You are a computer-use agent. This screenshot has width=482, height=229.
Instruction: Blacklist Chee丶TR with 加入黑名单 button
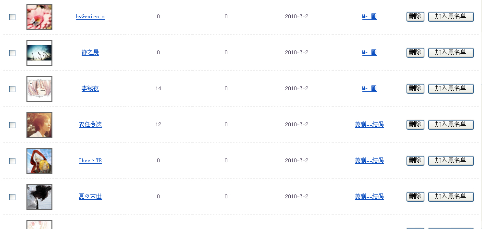coord(451,160)
